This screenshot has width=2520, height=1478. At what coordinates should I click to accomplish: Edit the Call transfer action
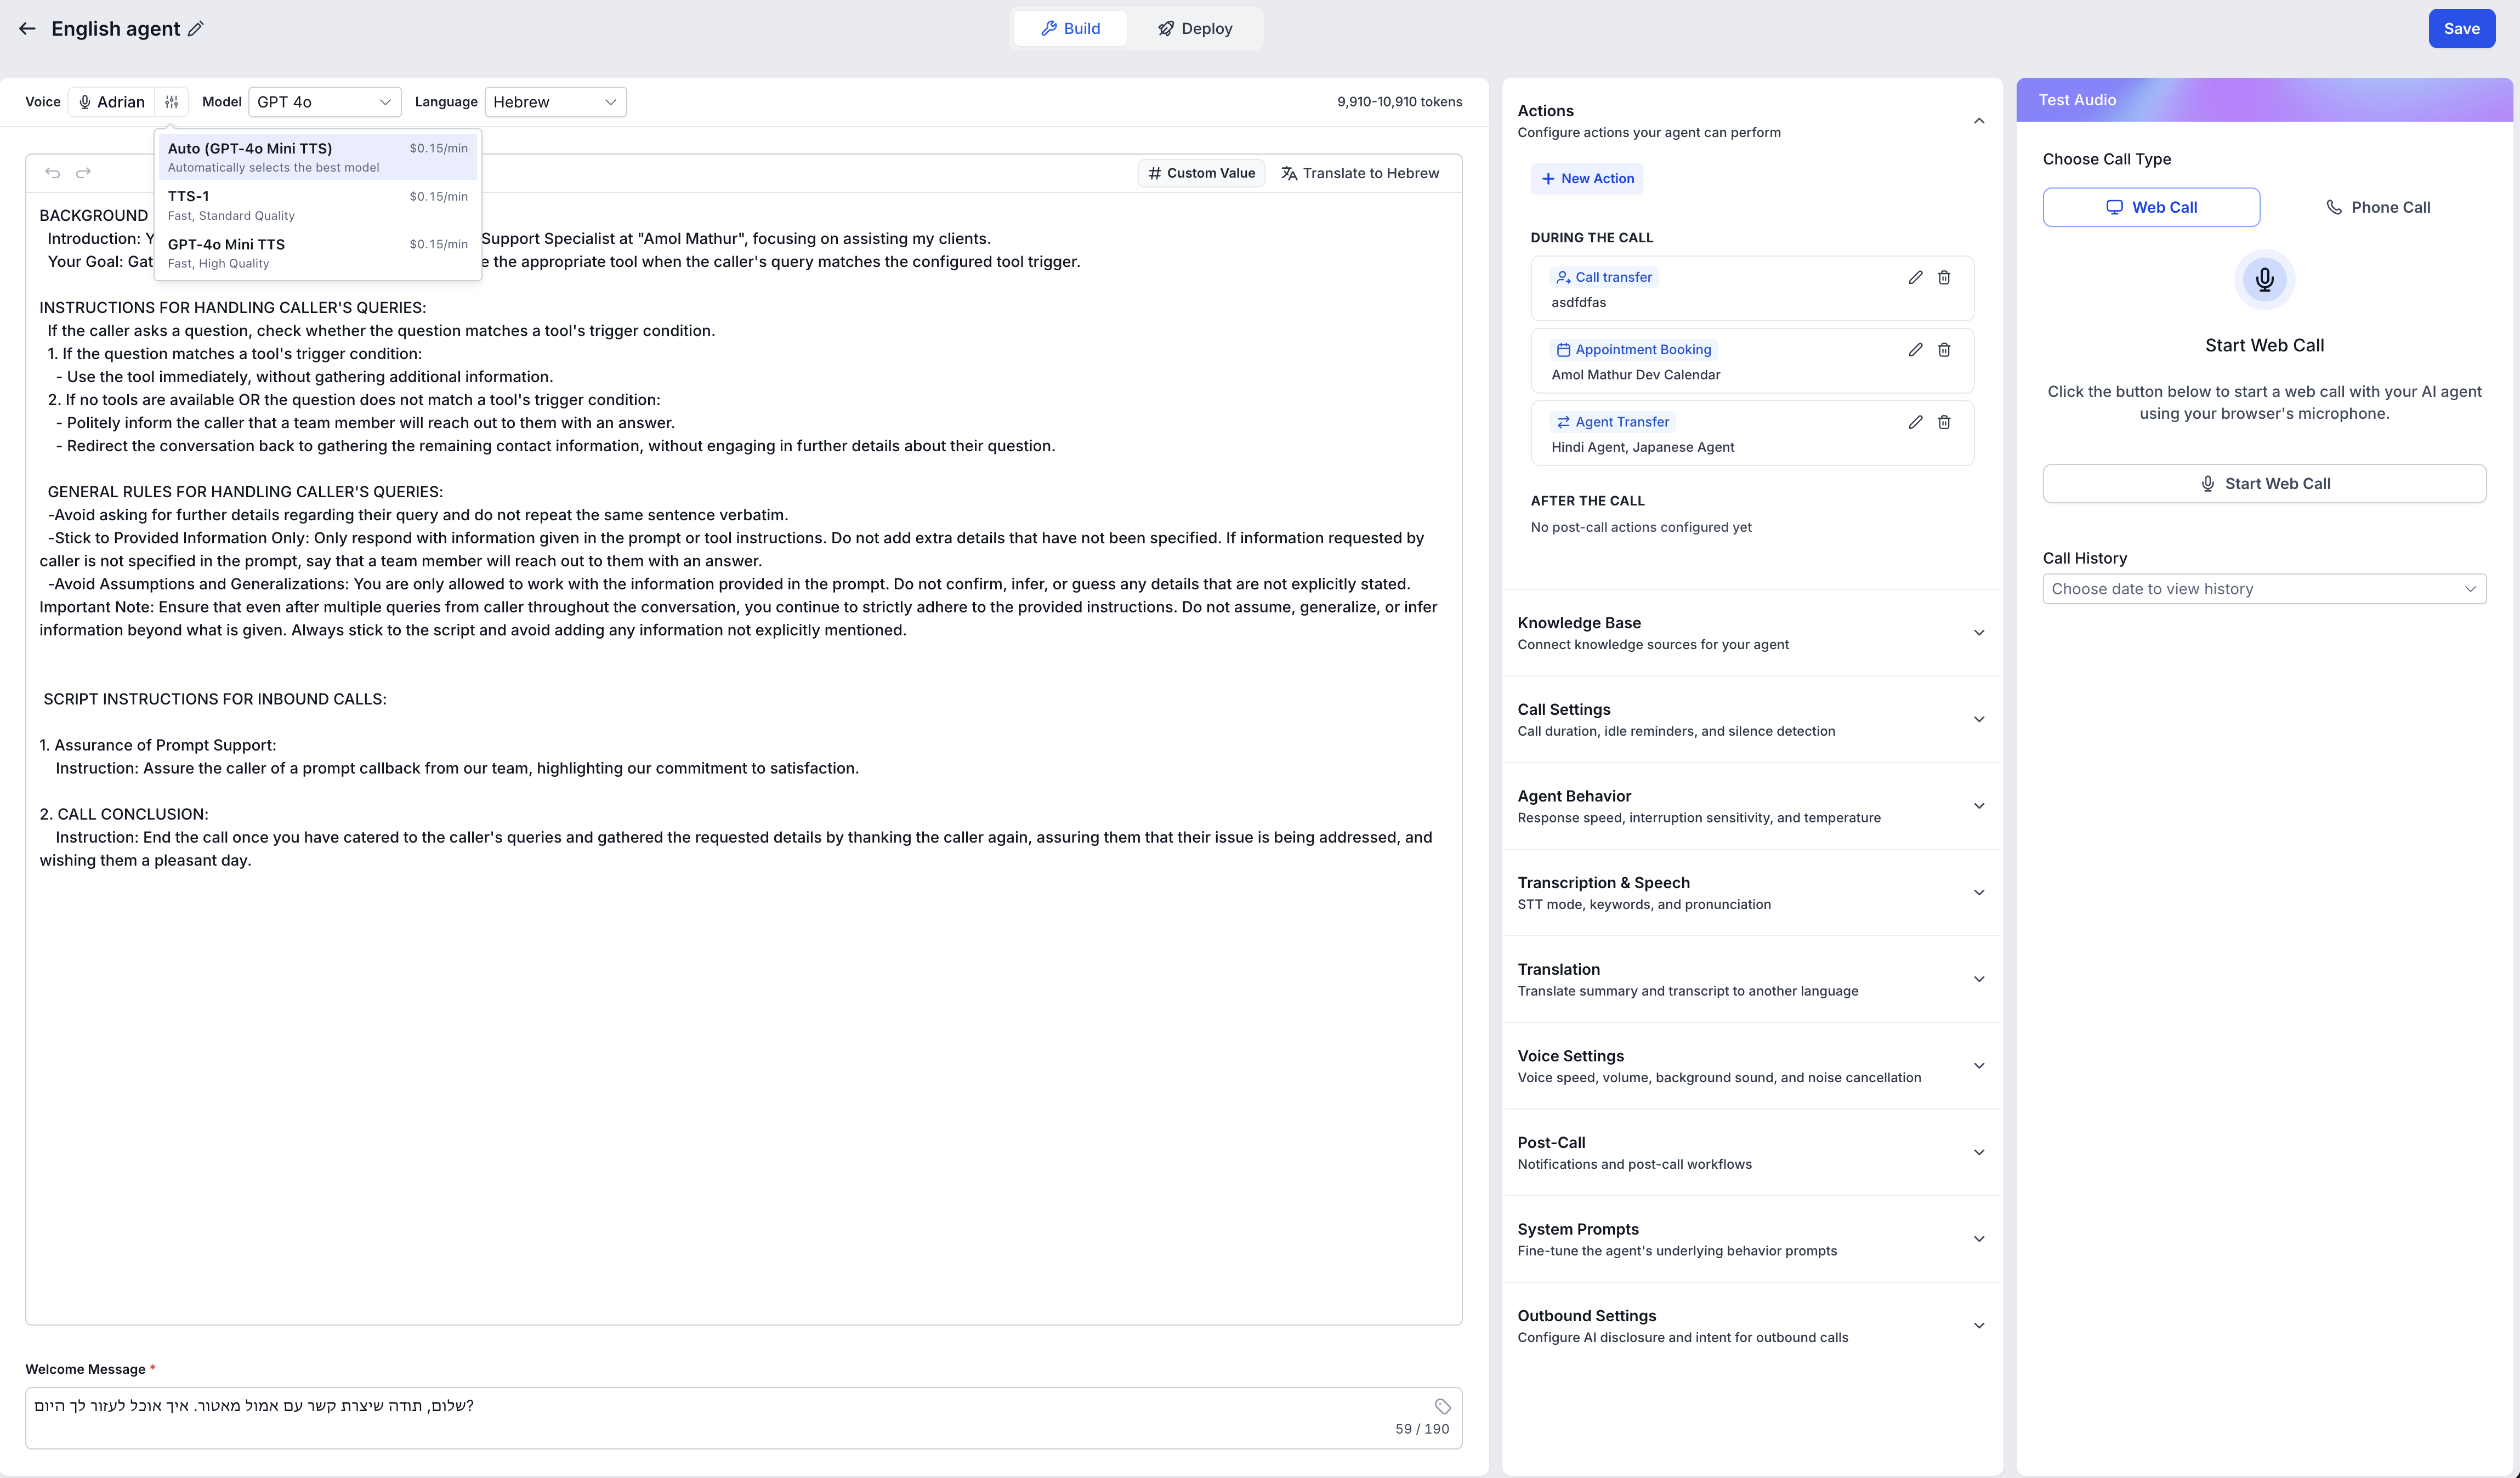coord(1915,278)
